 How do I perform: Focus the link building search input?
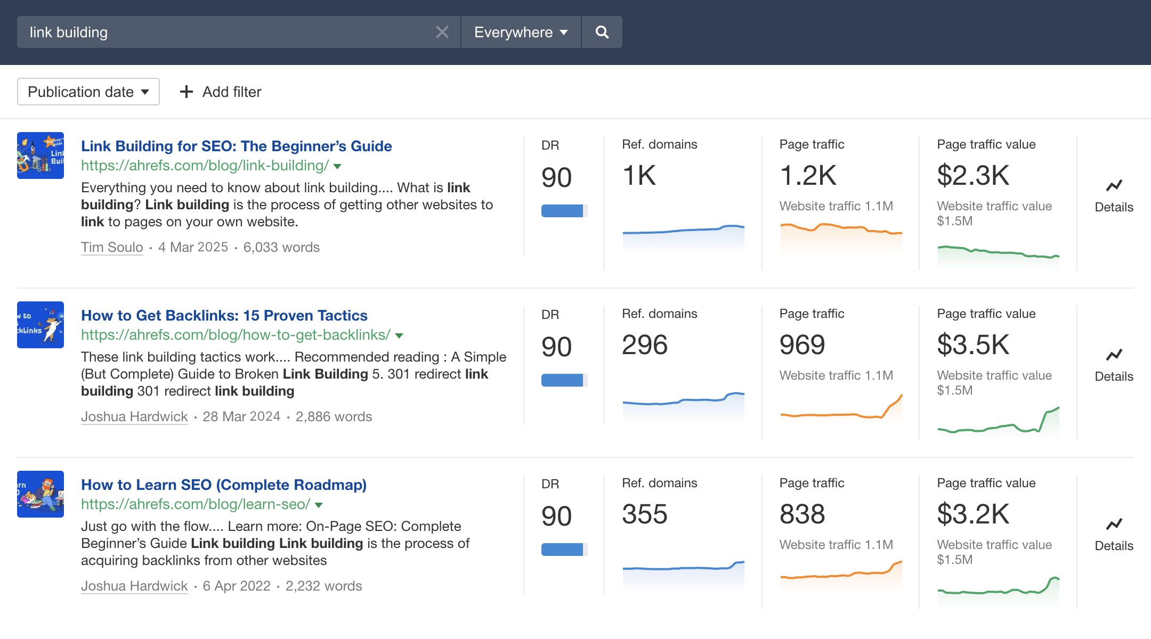pos(224,32)
